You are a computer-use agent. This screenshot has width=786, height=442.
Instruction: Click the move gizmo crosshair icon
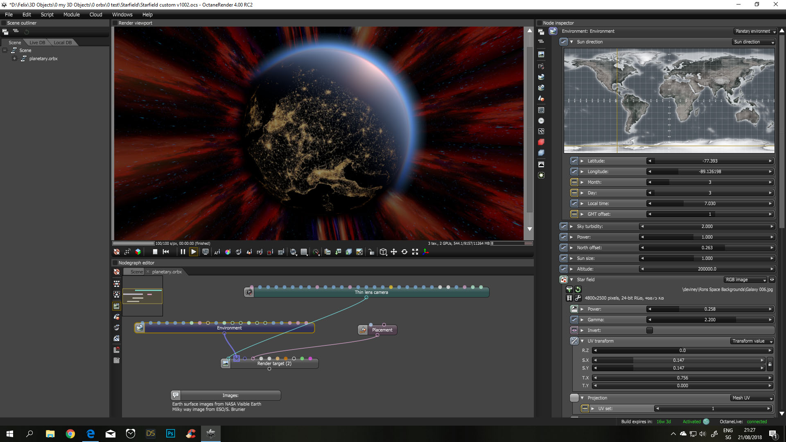393,252
